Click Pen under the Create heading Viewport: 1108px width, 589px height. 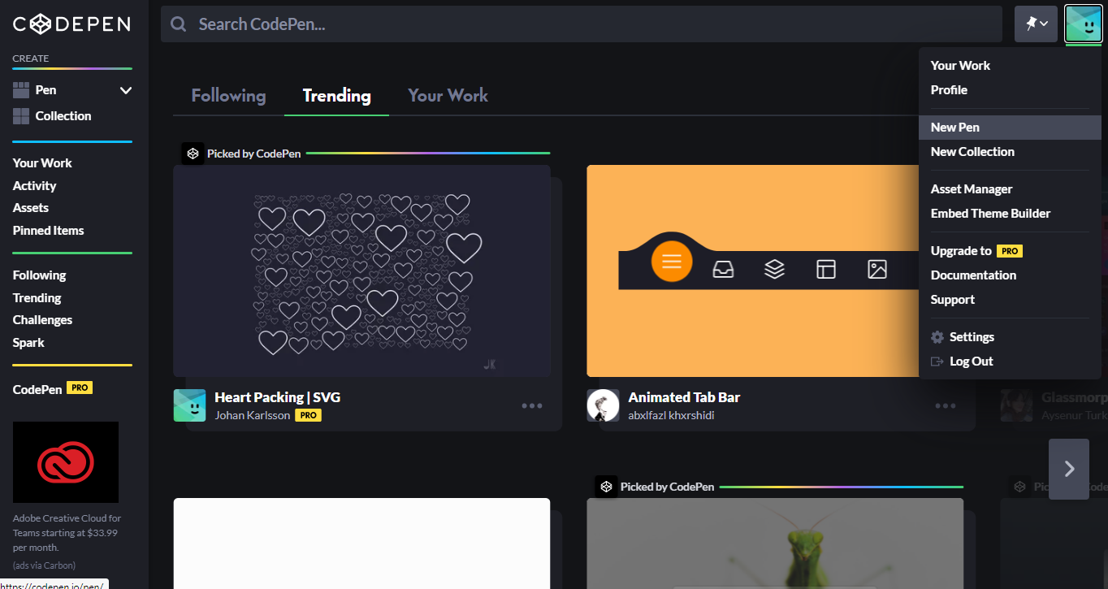45,90
